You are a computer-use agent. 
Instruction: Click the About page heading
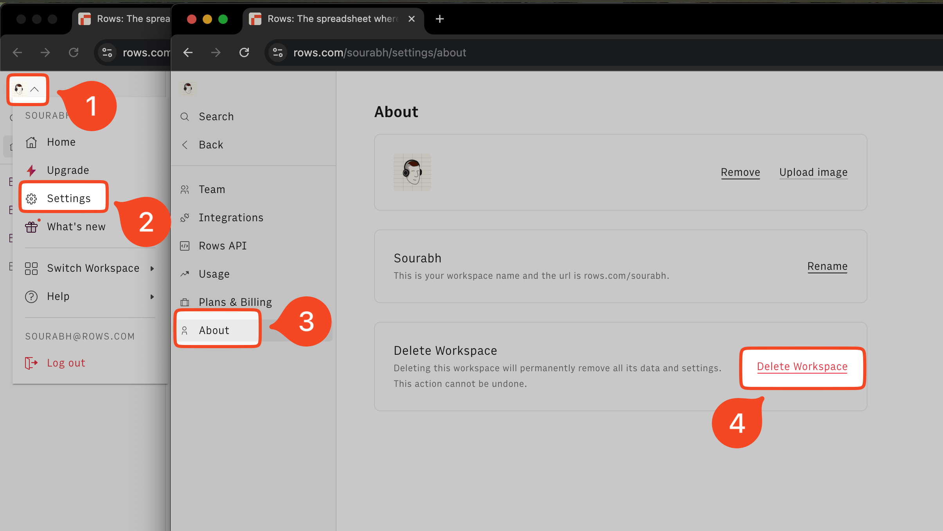(396, 112)
